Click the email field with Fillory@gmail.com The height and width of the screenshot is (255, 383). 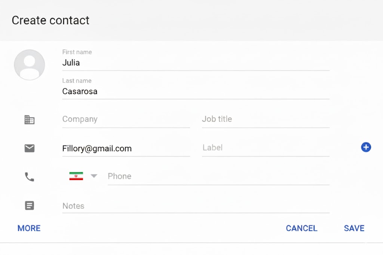click(126, 149)
